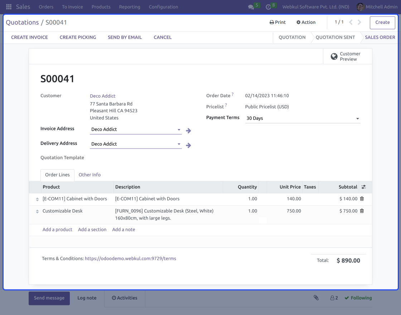The height and width of the screenshot is (315, 401).
Task: Open Customer Preview globe button
Action: (x=347, y=56)
